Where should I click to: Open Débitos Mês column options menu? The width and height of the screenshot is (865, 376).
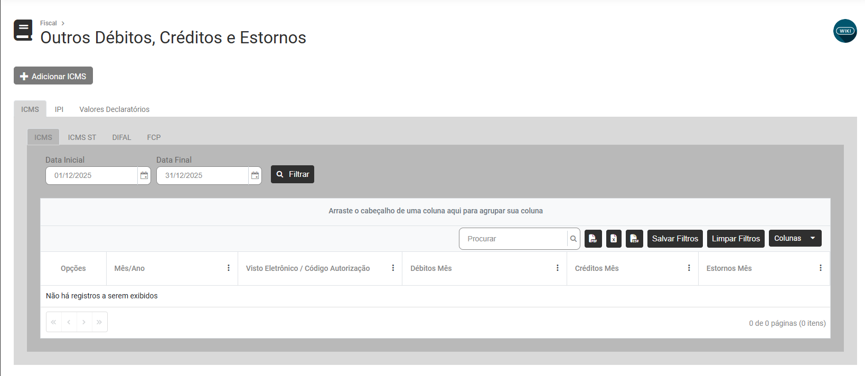pyautogui.click(x=558, y=268)
